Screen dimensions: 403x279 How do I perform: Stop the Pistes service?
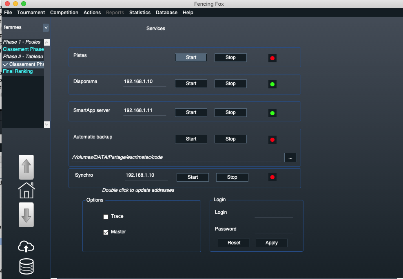pyautogui.click(x=230, y=57)
